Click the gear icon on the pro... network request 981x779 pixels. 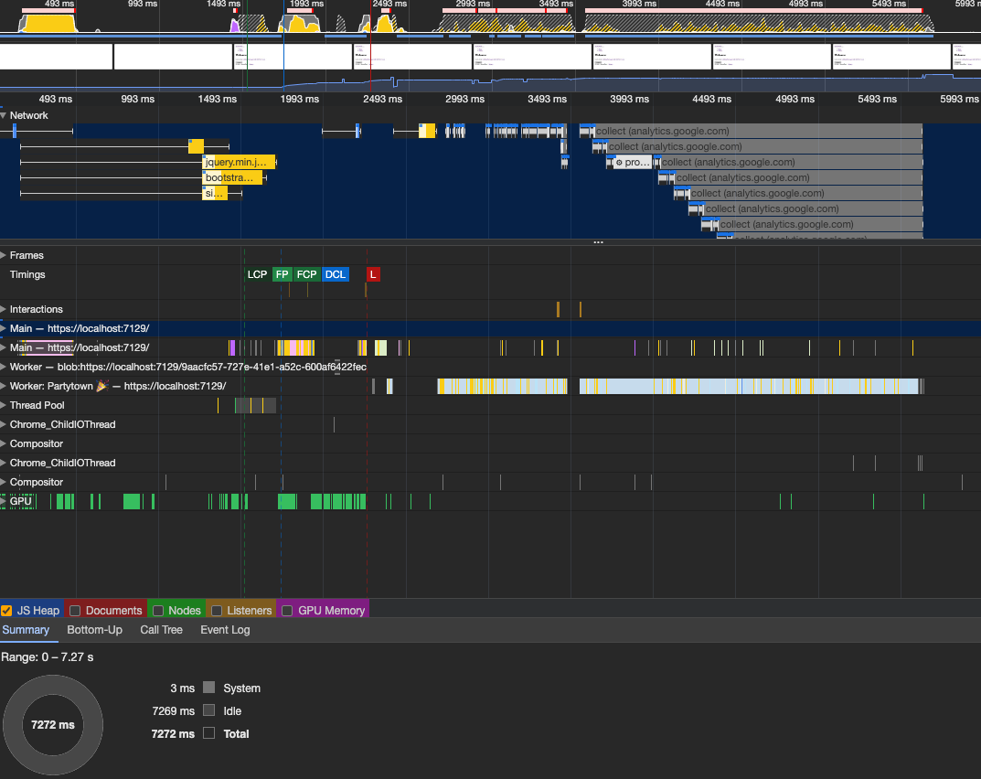[619, 163]
